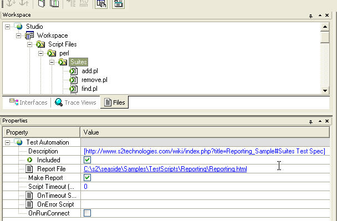The image size is (337, 221).
Task: Select the Workspace node icon
Action: pyautogui.click(x=29, y=35)
